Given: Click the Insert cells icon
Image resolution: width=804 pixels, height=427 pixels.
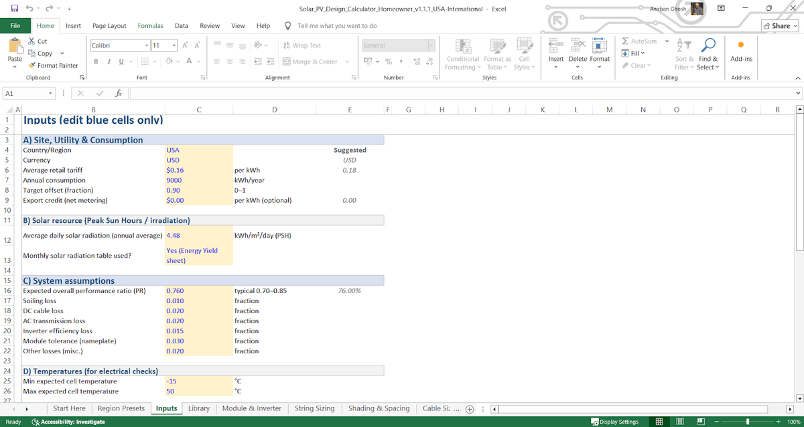Looking at the screenshot, I should click(x=555, y=46).
